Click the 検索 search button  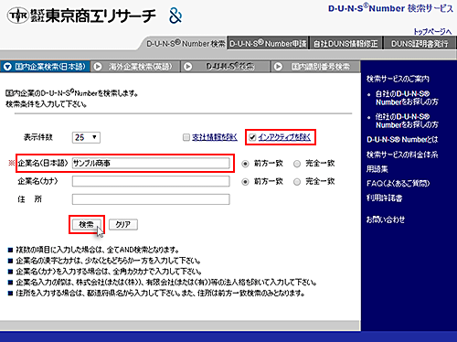[x=87, y=225]
